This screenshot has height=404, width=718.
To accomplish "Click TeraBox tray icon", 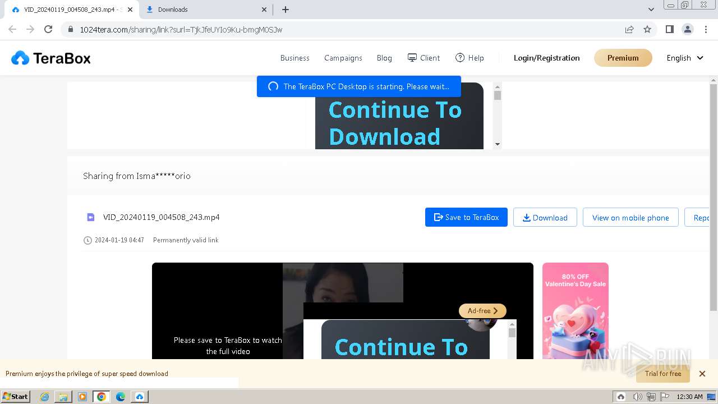I will point(621,397).
